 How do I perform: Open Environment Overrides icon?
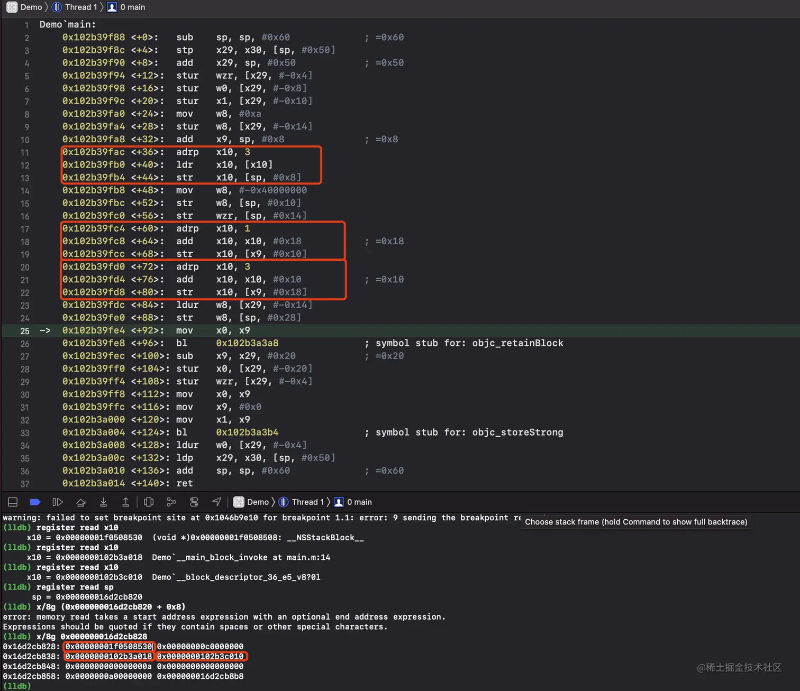click(194, 502)
